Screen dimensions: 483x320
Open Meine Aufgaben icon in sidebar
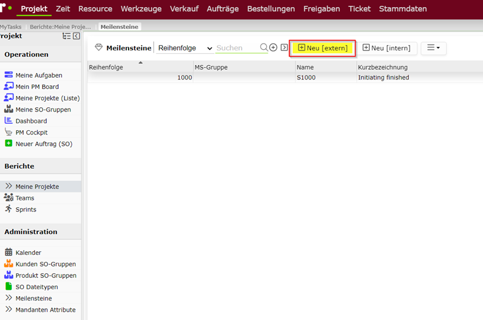point(9,75)
